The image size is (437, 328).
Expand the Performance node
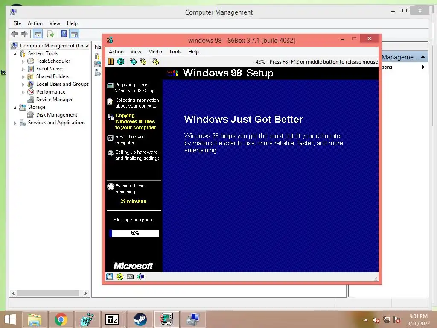coord(23,92)
